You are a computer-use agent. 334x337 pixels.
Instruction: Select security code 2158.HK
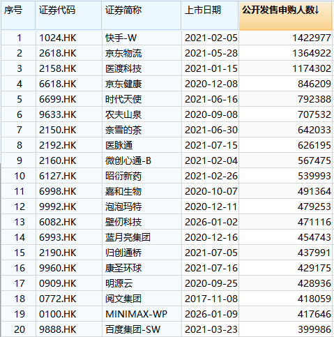[69, 68]
